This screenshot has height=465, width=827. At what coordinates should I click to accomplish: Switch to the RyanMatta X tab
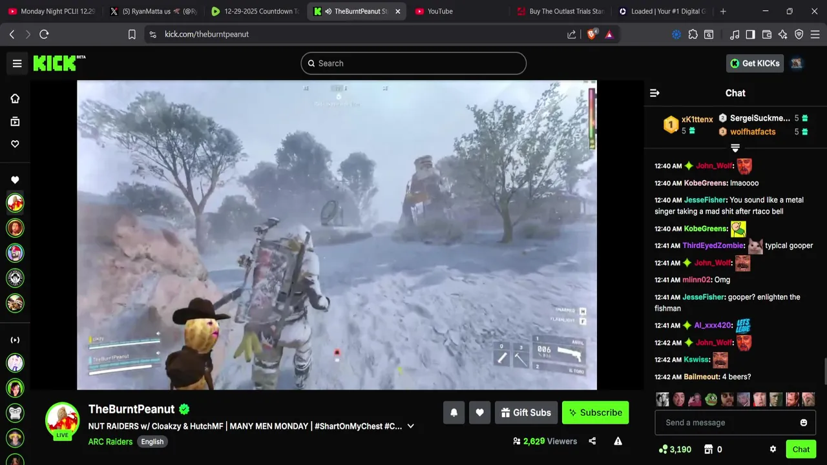pos(153,11)
